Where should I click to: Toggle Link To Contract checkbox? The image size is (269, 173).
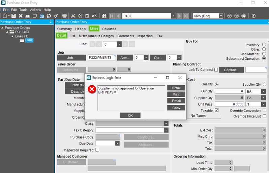(x=216, y=70)
